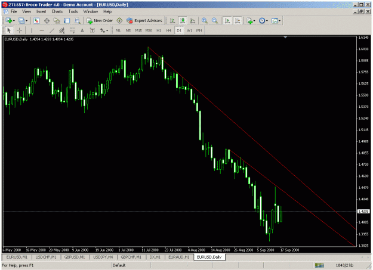Open the Strategy Tester icon
This screenshot has height=270, width=373.
[x=77, y=21]
